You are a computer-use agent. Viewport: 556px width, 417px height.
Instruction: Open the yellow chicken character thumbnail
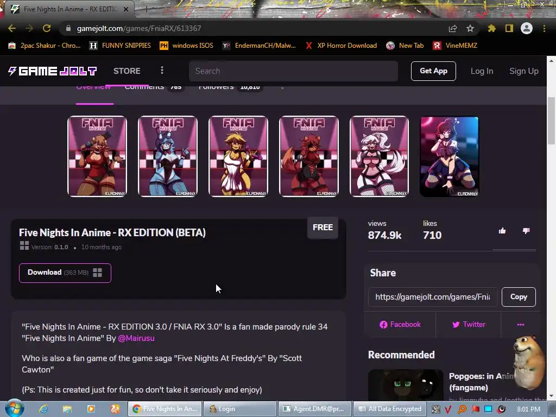(238, 156)
